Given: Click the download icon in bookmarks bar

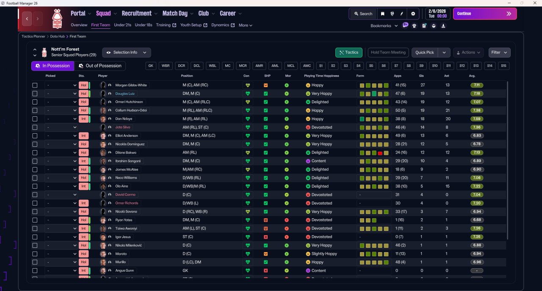Looking at the screenshot, I should coord(443,25).
